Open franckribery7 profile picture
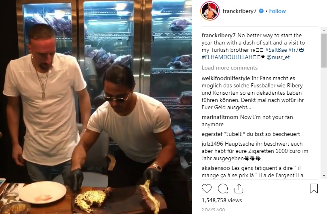 click(x=210, y=11)
